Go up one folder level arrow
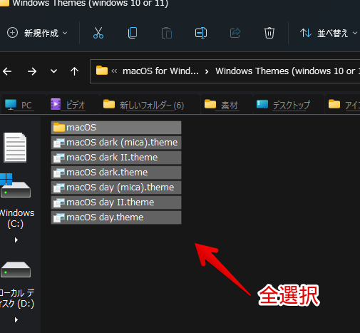Viewport: 360px width, 333px height. tap(74, 71)
